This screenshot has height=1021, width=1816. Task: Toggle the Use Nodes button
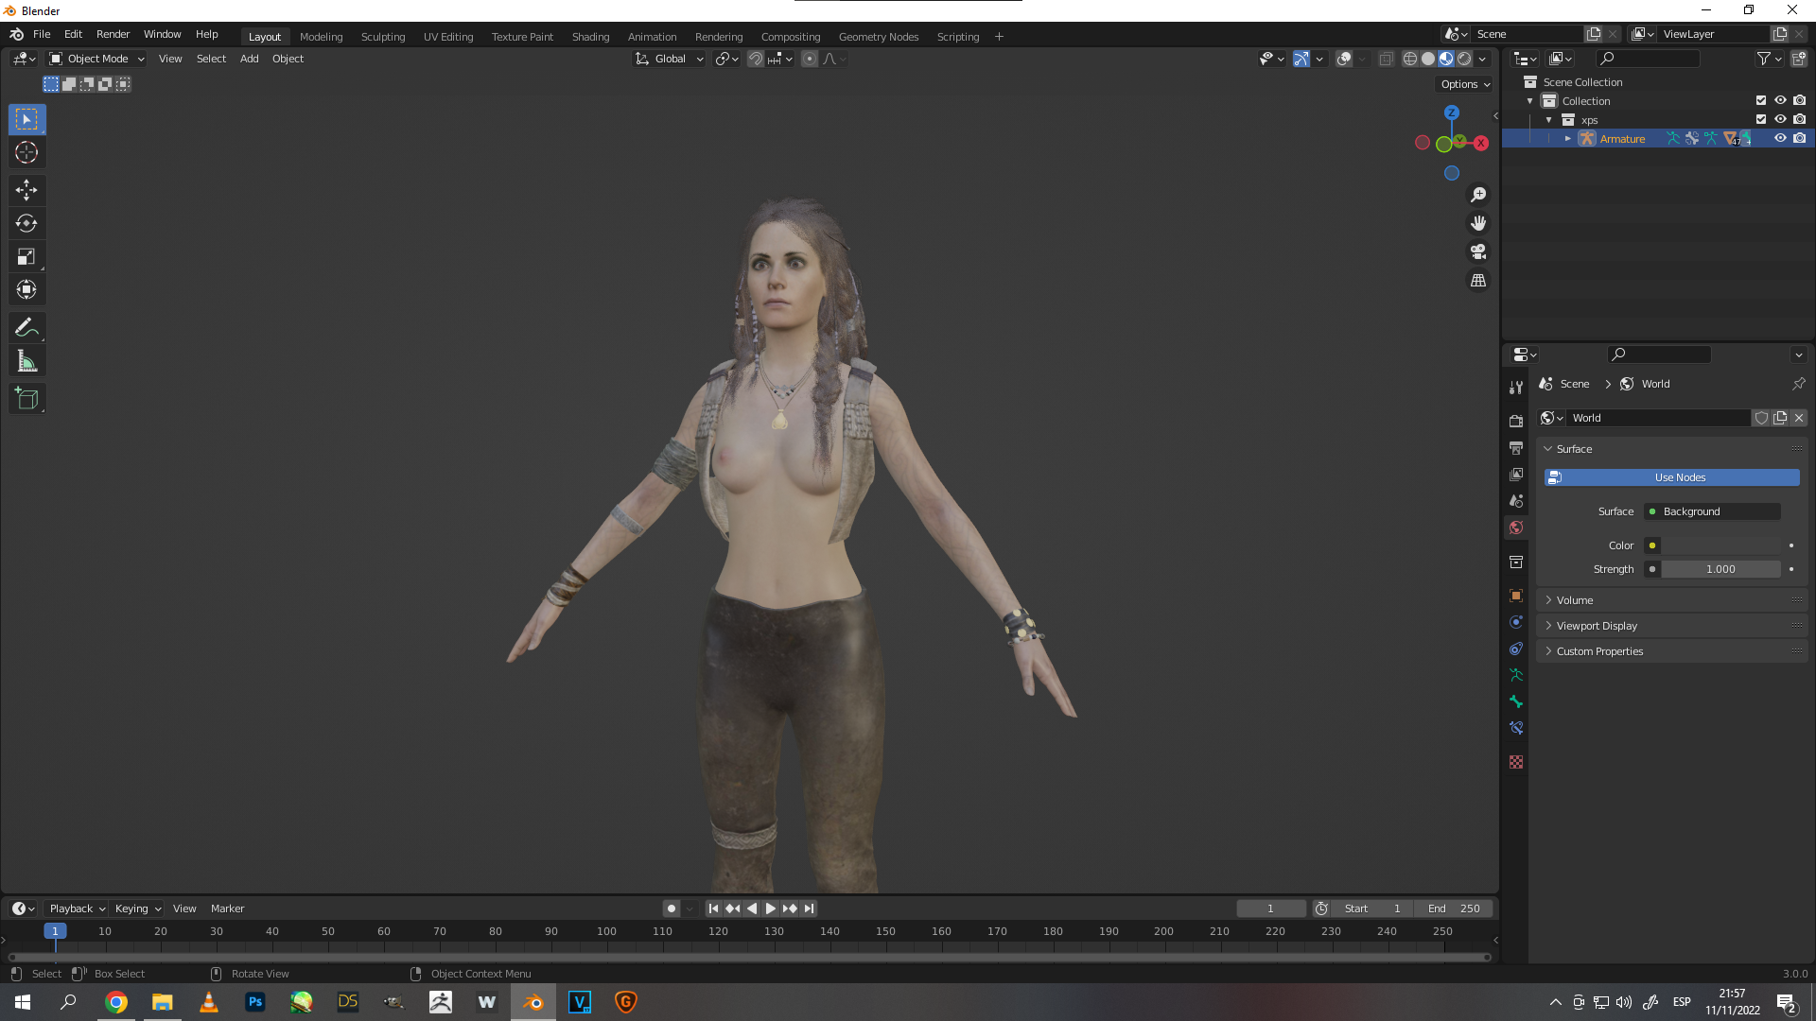pyautogui.click(x=1672, y=477)
